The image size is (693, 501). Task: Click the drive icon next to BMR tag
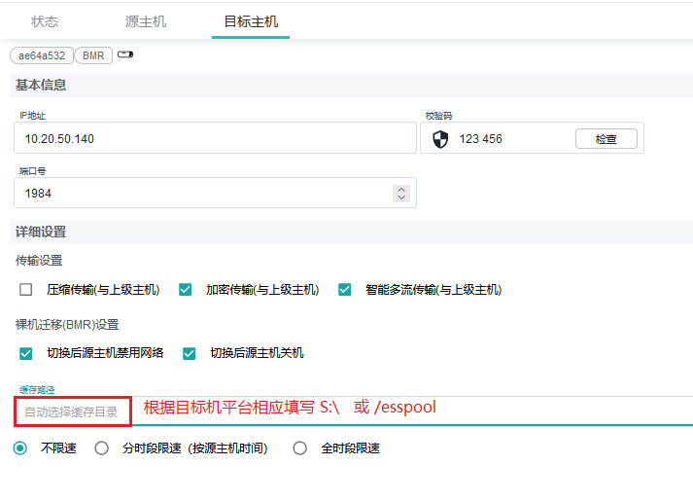(124, 54)
